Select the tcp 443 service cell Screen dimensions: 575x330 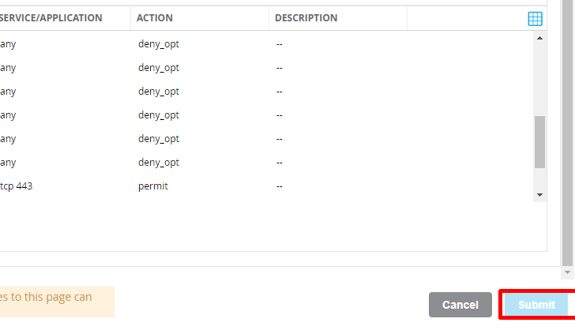coord(16,186)
